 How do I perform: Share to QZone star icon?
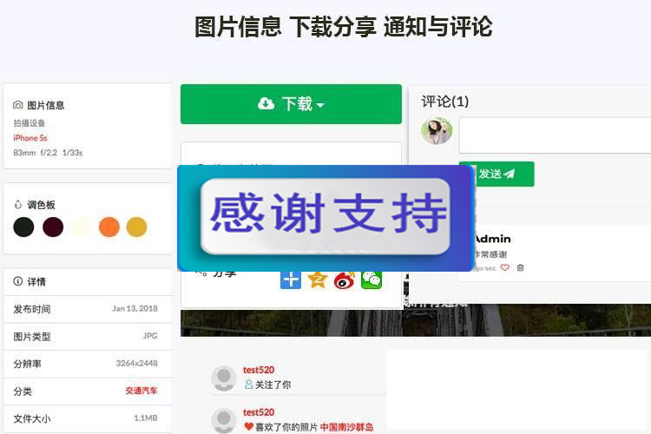[318, 279]
